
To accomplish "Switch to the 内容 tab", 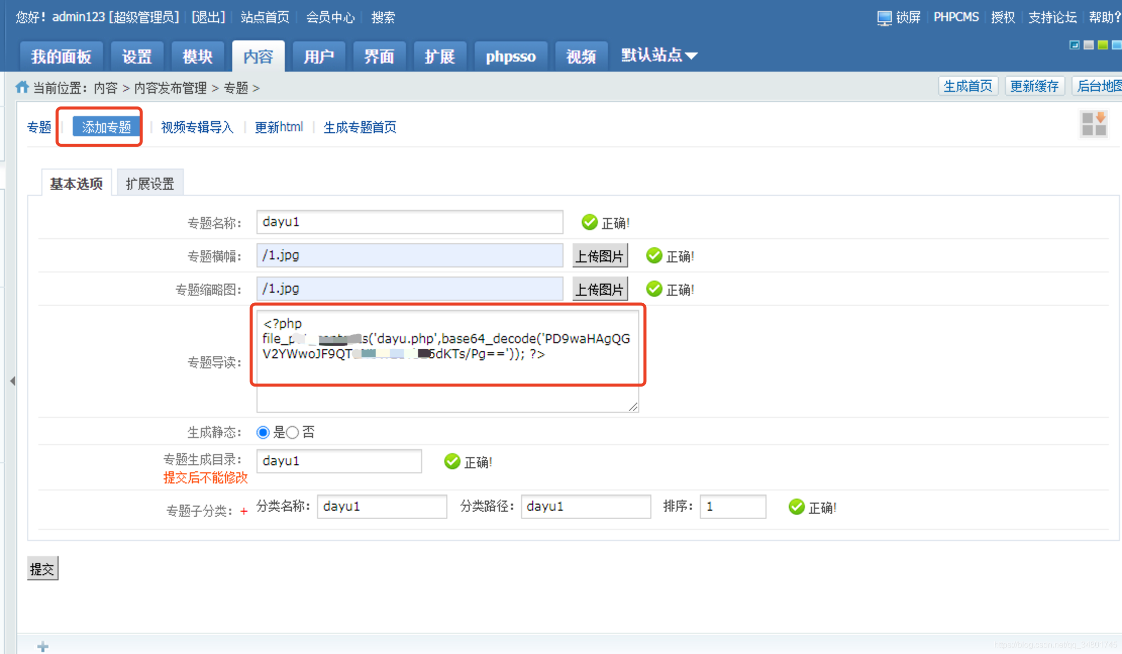I will (x=258, y=57).
